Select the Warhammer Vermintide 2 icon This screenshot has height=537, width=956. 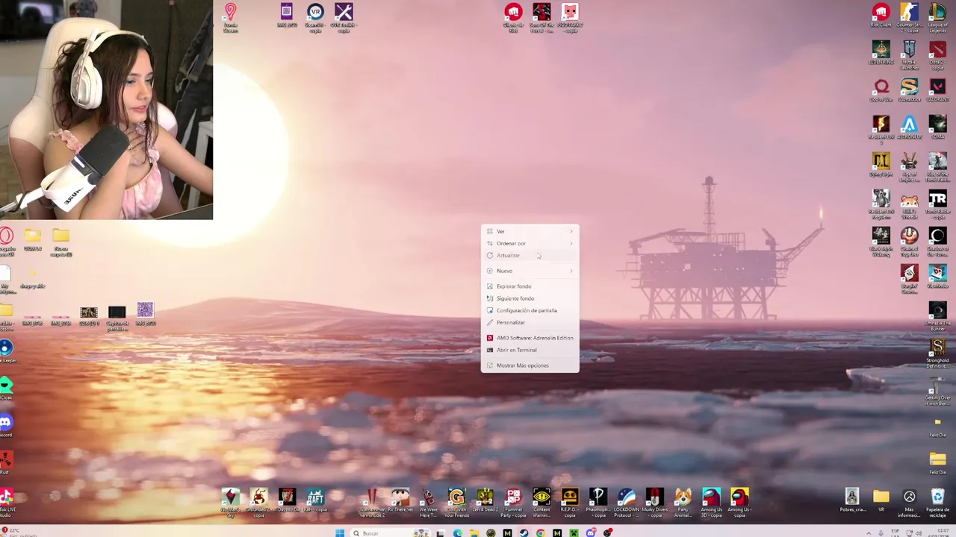(372, 502)
